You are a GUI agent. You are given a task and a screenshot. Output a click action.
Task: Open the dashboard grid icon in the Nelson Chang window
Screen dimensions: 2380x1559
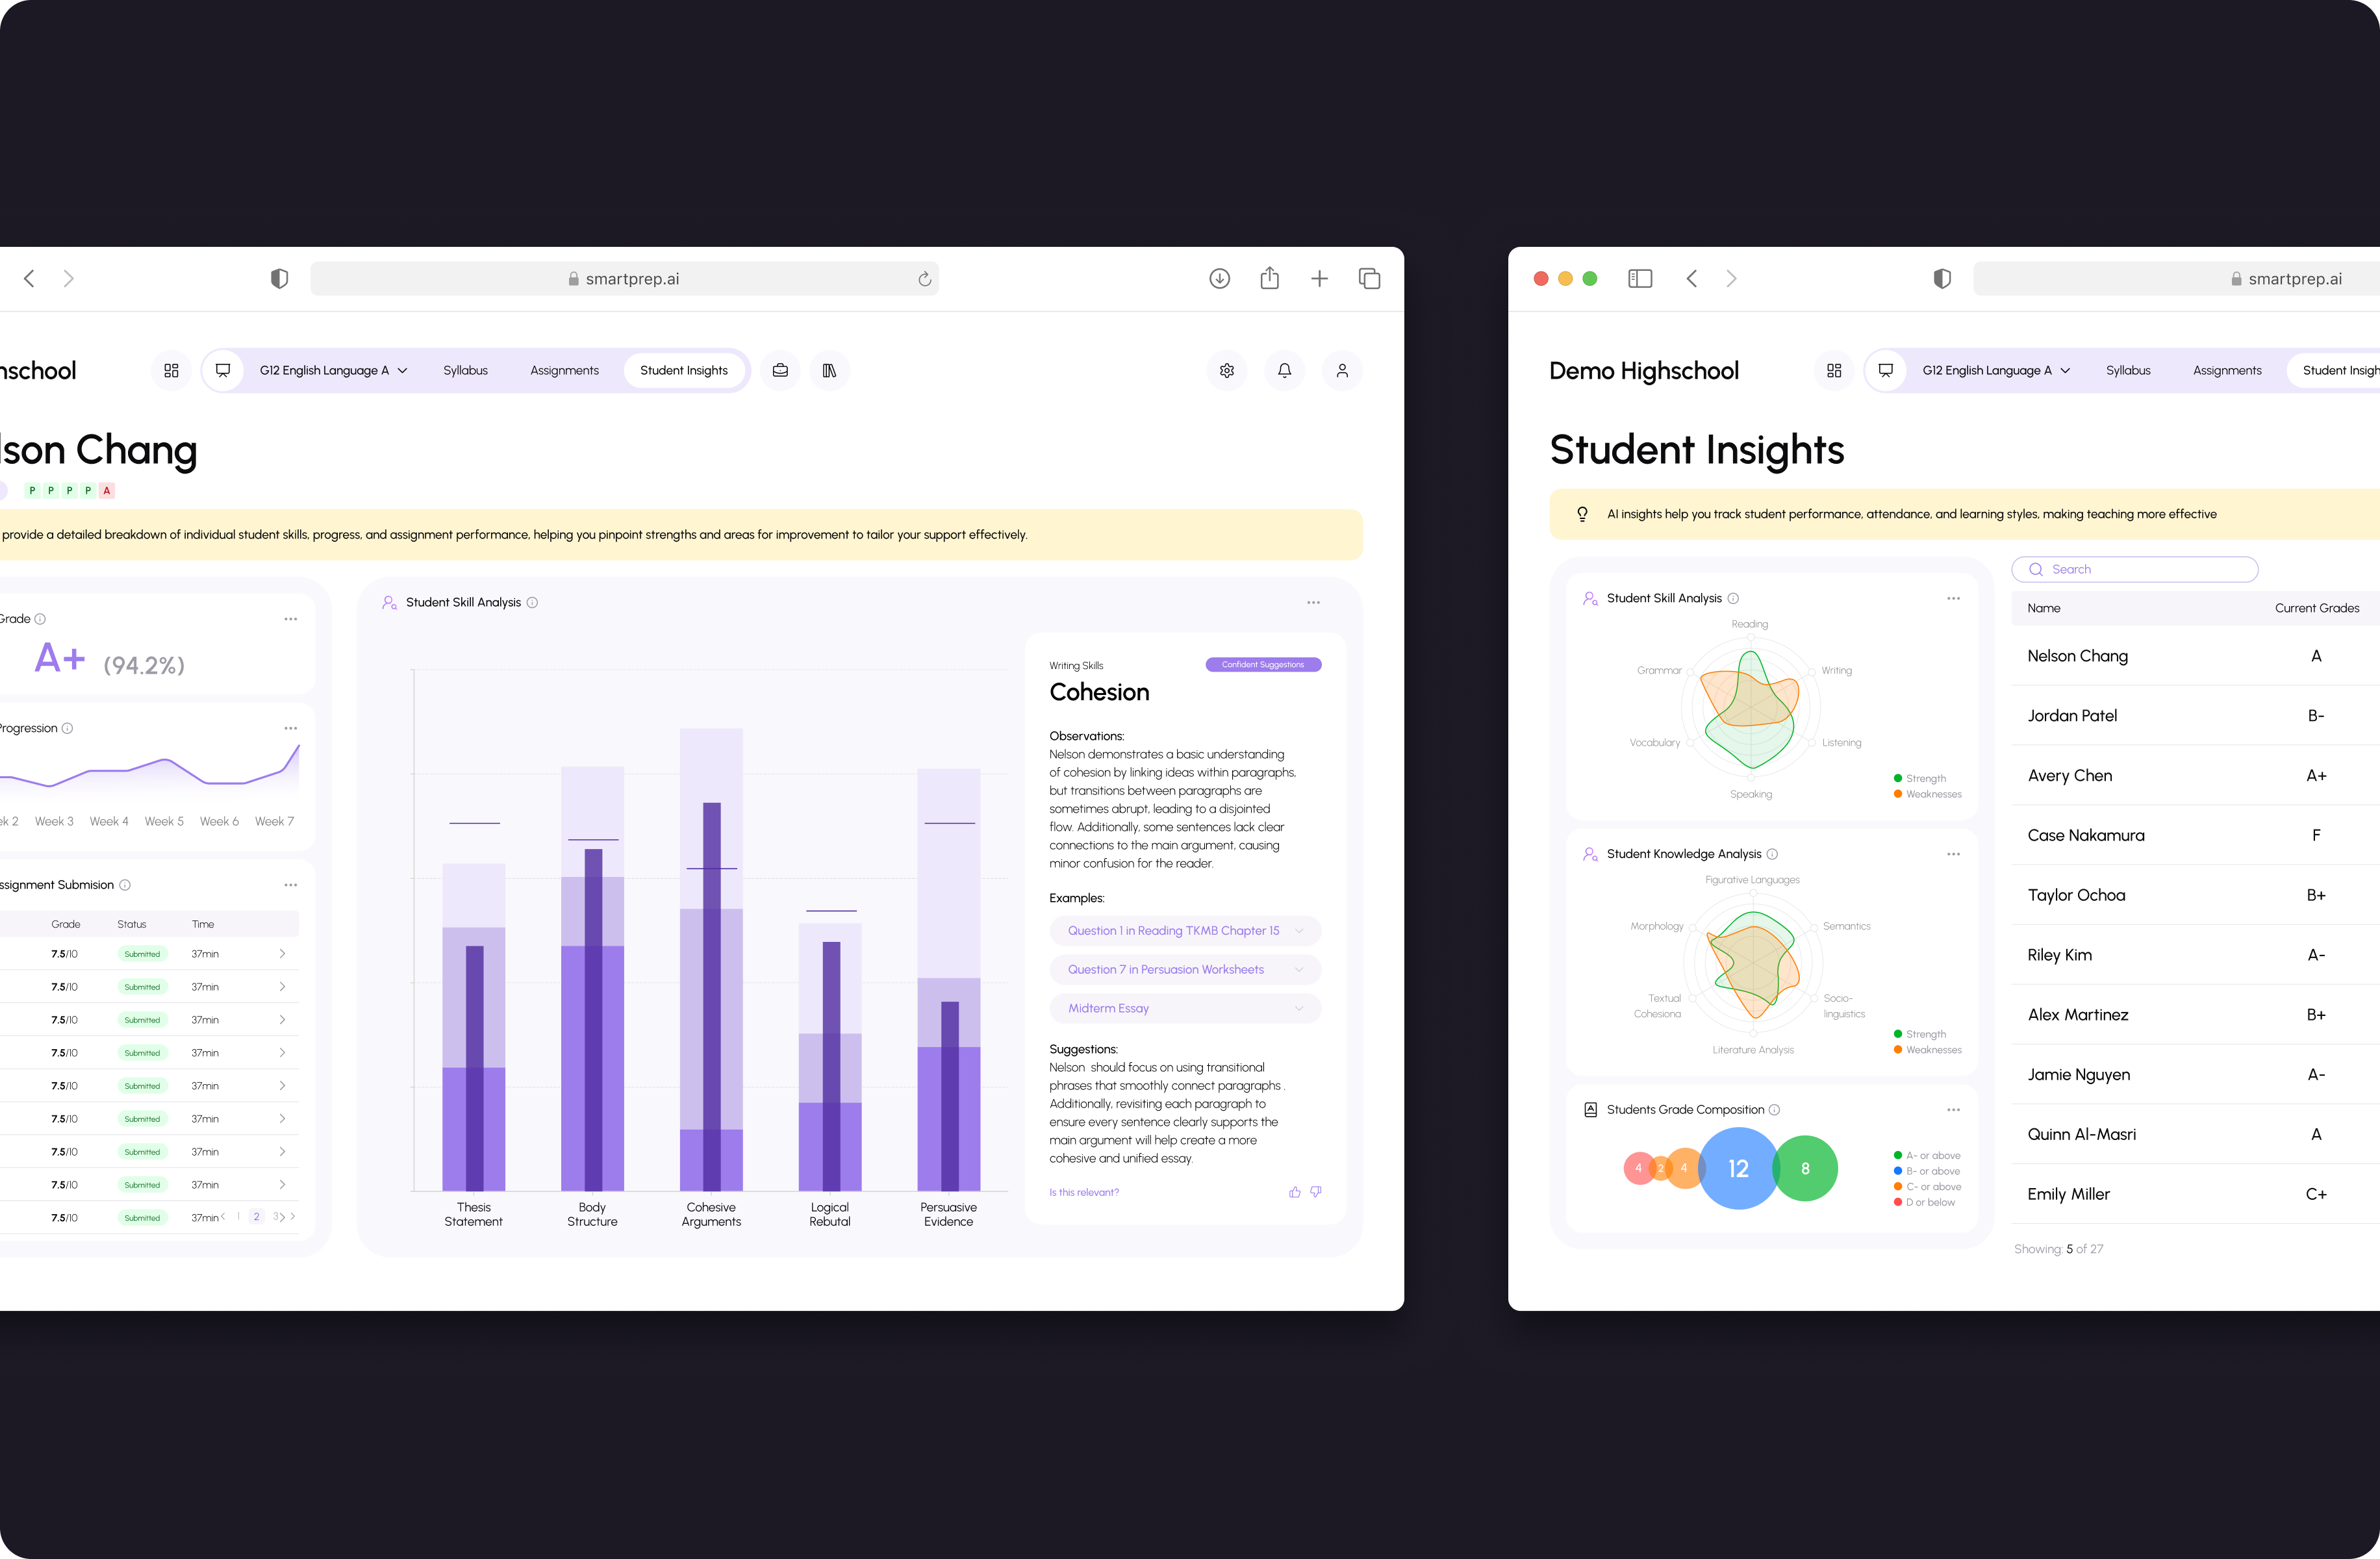pyautogui.click(x=171, y=370)
